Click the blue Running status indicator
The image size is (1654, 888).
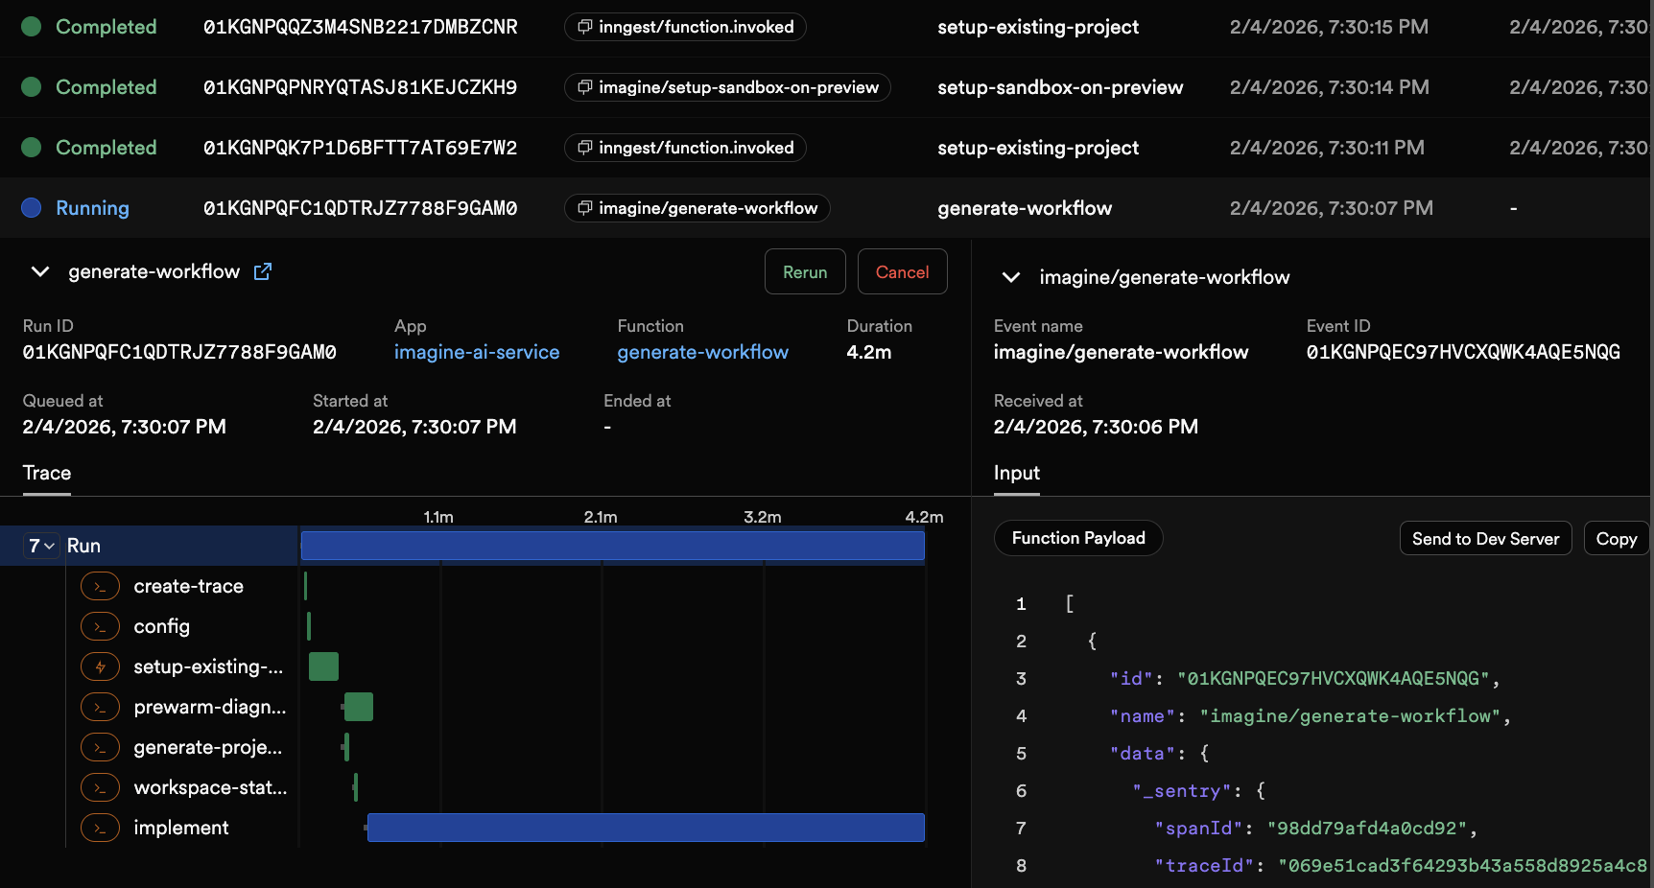click(x=32, y=208)
